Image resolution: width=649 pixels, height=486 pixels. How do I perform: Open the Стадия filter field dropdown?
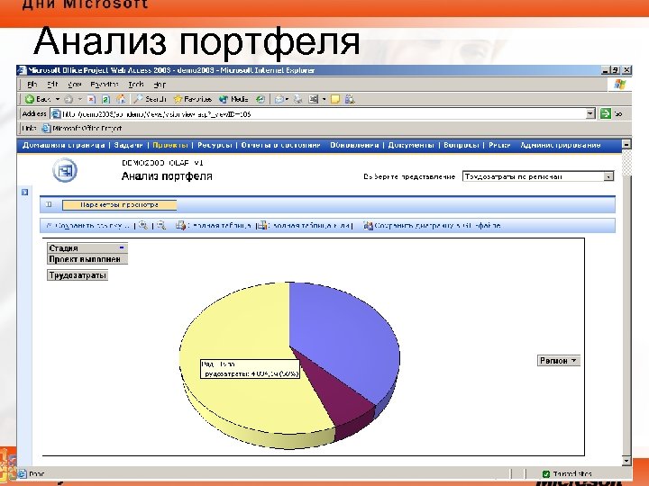[122, 247]
